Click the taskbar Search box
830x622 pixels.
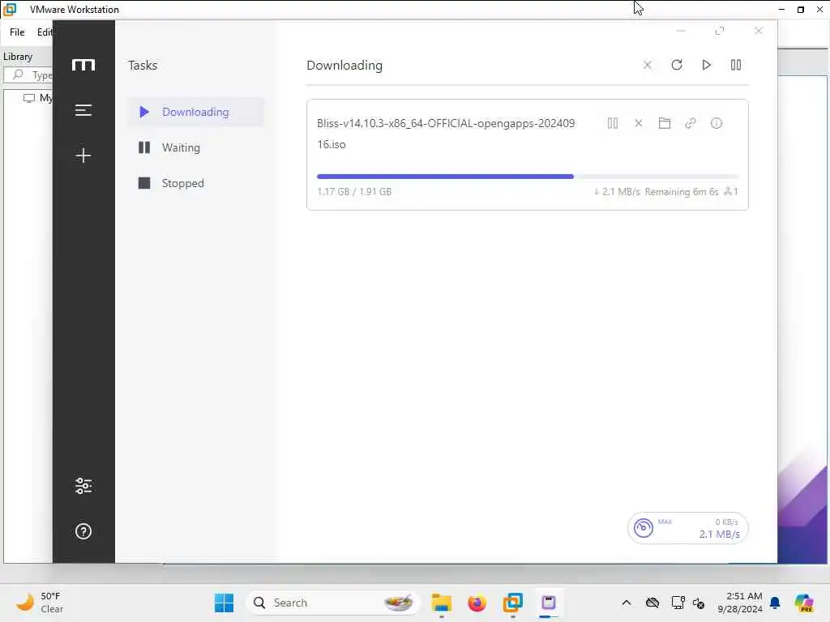(332, 603)
